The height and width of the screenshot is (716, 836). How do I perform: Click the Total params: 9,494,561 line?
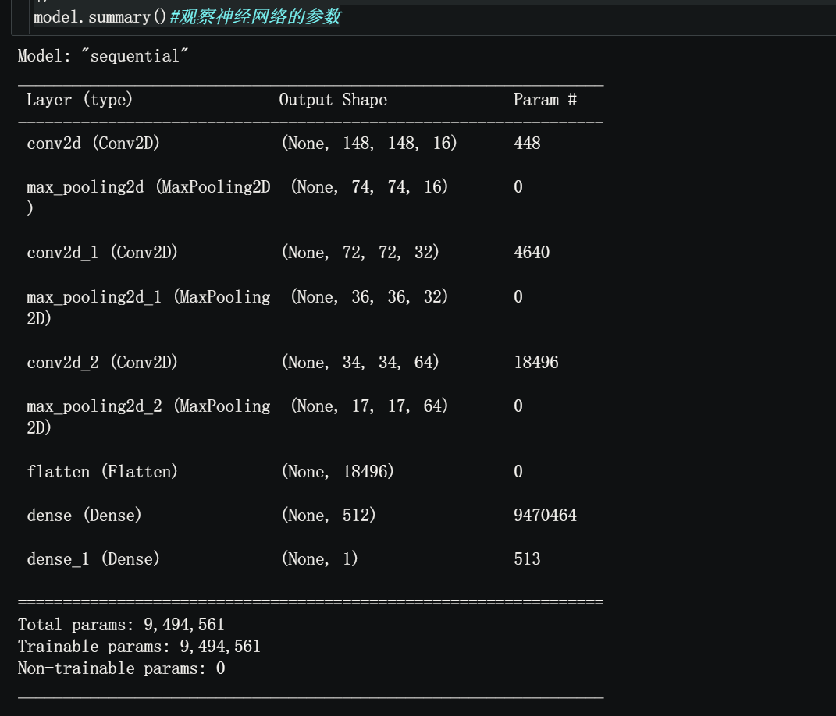pyautogui.click(x=121, y=625)
